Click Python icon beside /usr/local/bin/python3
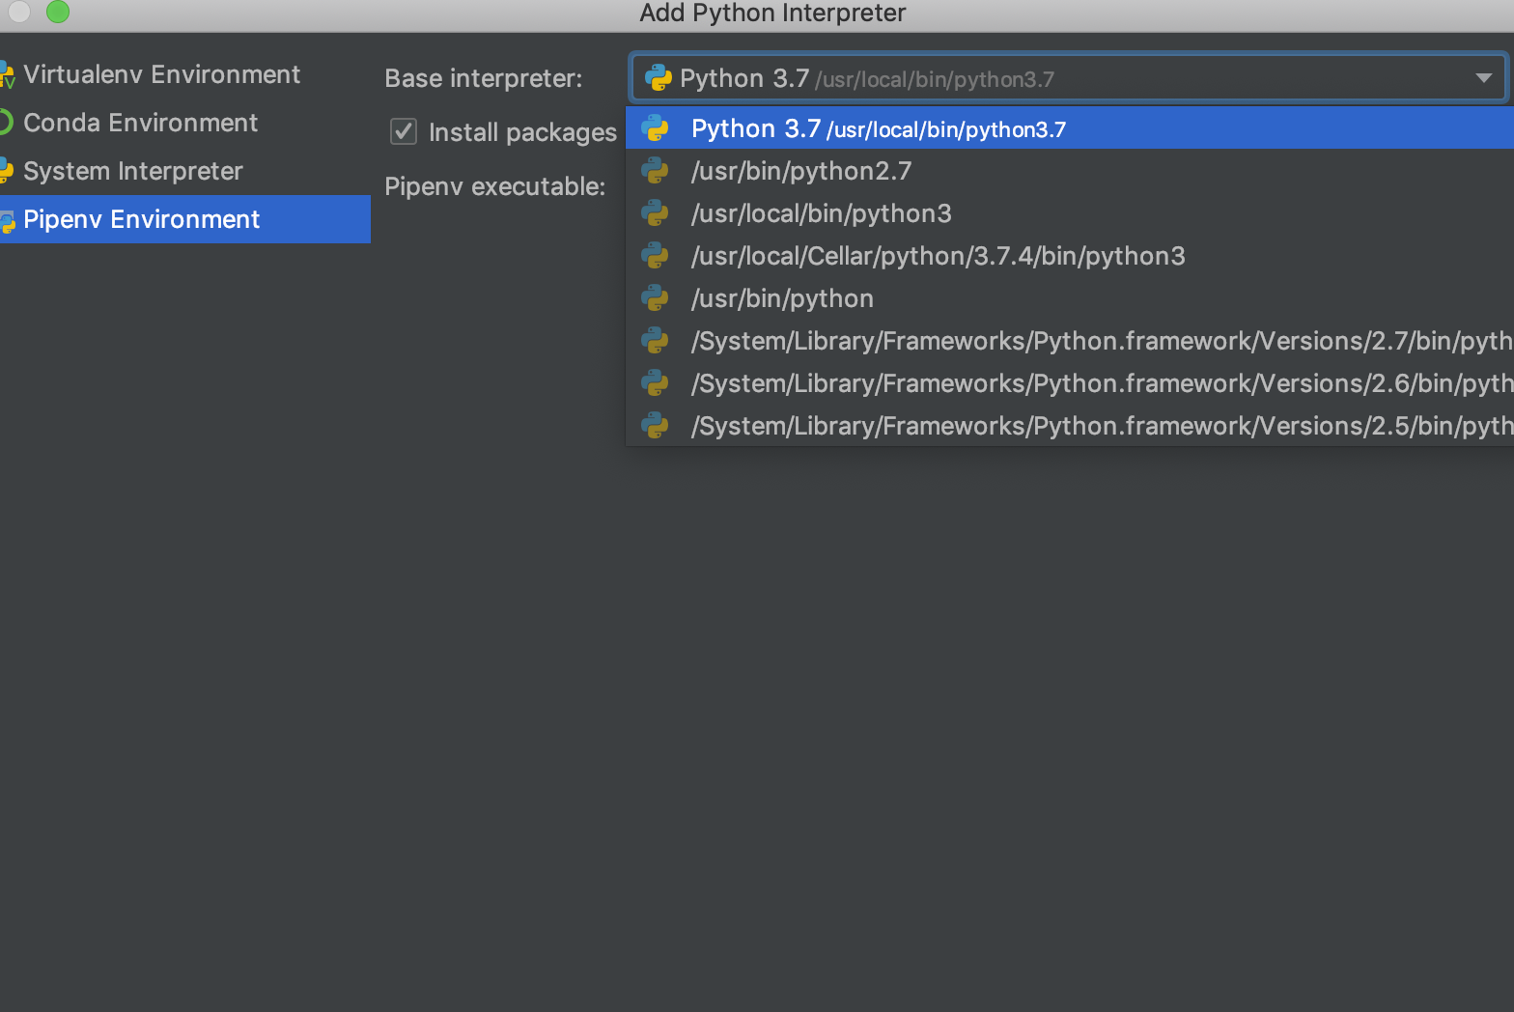 pos(655,213)
